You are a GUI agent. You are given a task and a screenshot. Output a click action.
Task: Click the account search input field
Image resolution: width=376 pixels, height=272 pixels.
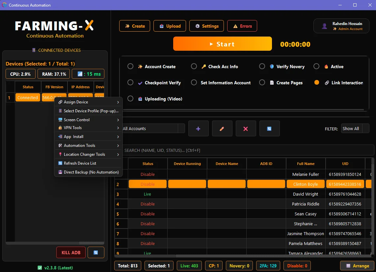click(x=248, y=150)
